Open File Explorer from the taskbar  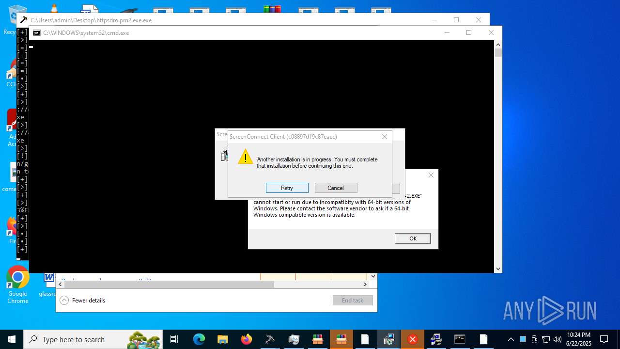click(x=222, y=339)
